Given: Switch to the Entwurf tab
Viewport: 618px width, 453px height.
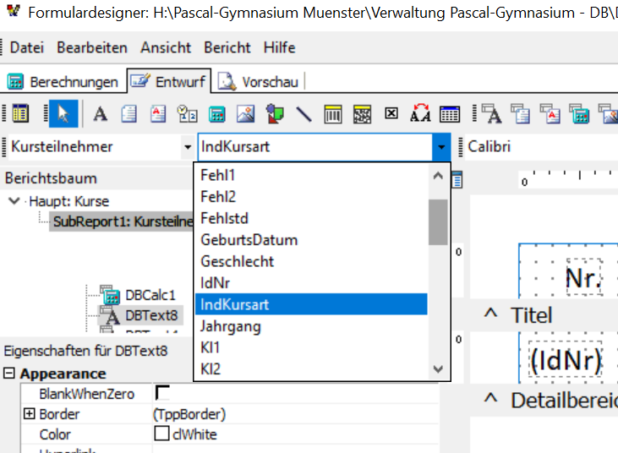Looking at the screenshot, I should point(169,81).
